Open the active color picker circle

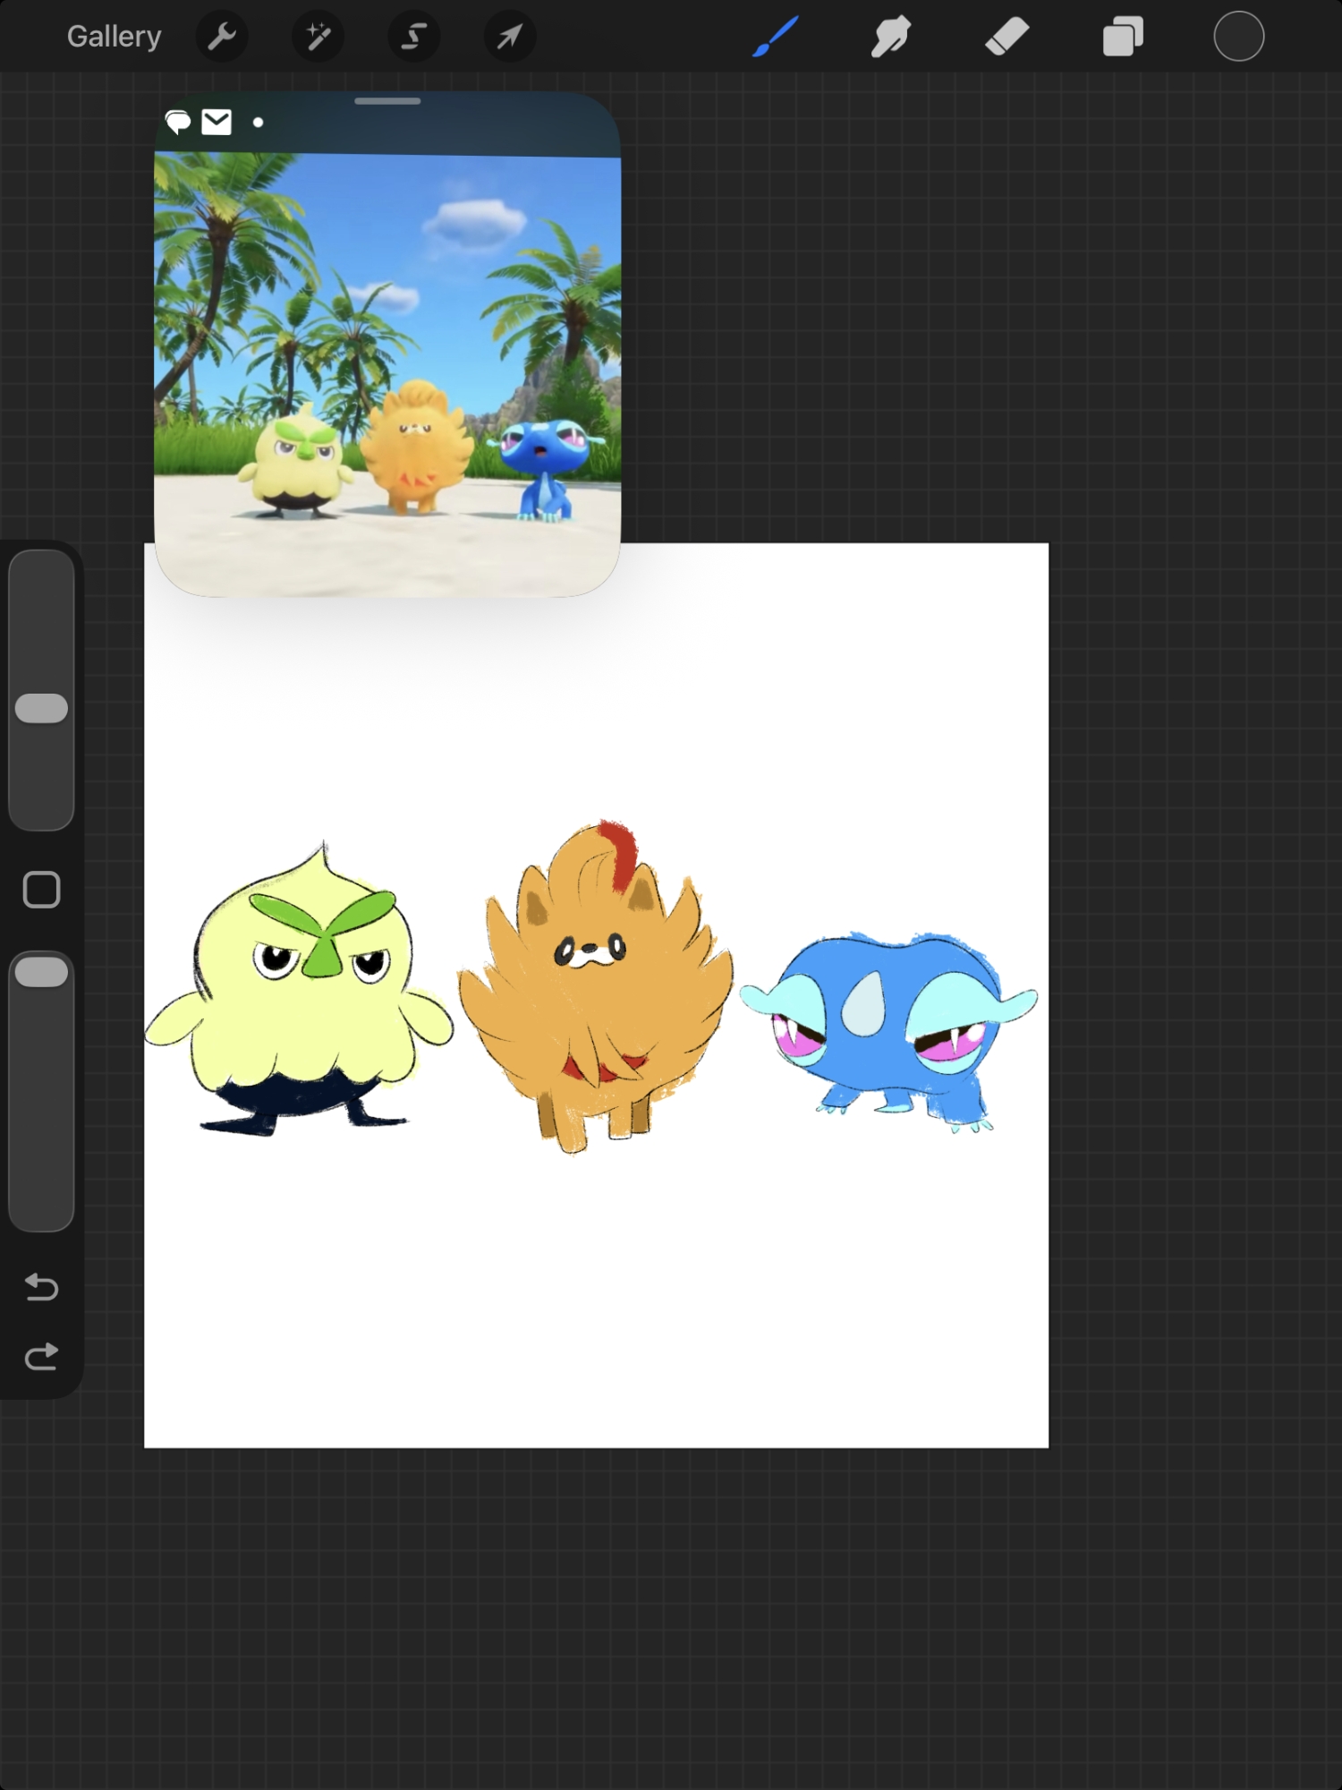click(x=1238, y=37)
